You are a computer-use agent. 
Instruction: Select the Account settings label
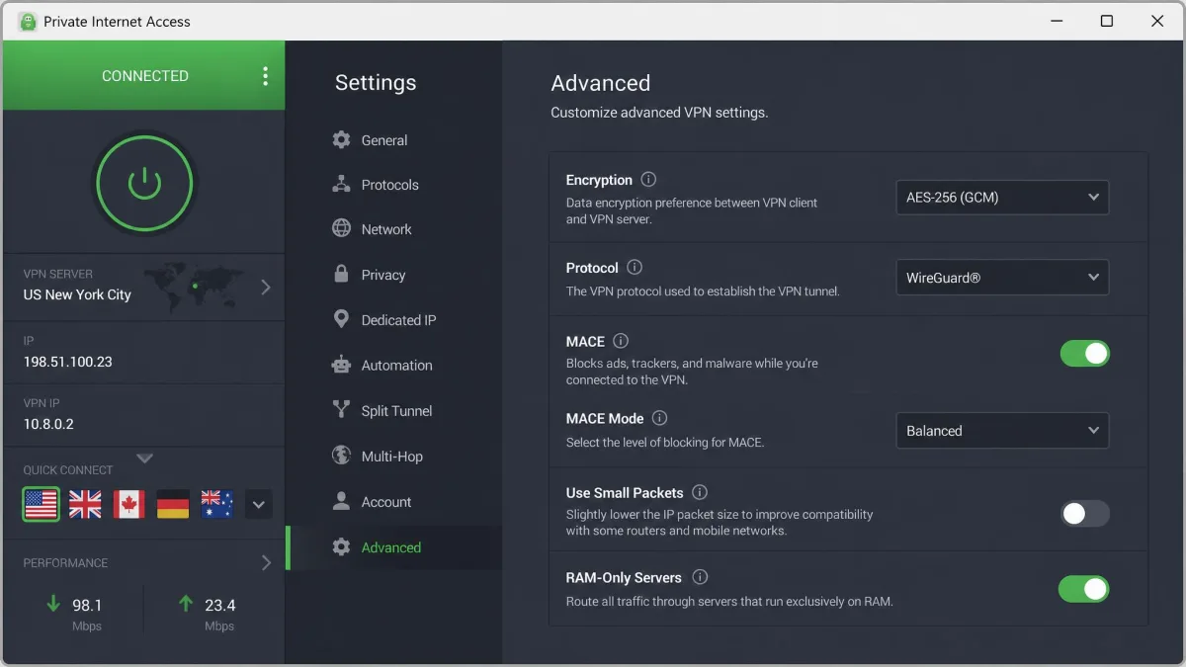(386, 502)
